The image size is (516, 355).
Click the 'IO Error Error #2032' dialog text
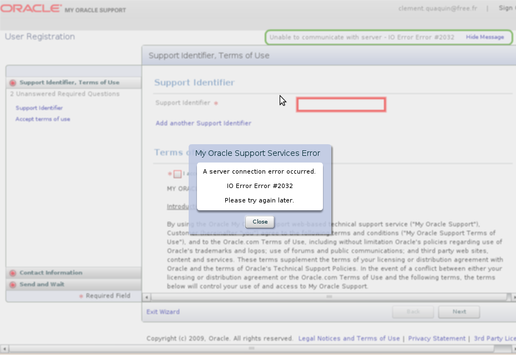(x=260, y=186)
